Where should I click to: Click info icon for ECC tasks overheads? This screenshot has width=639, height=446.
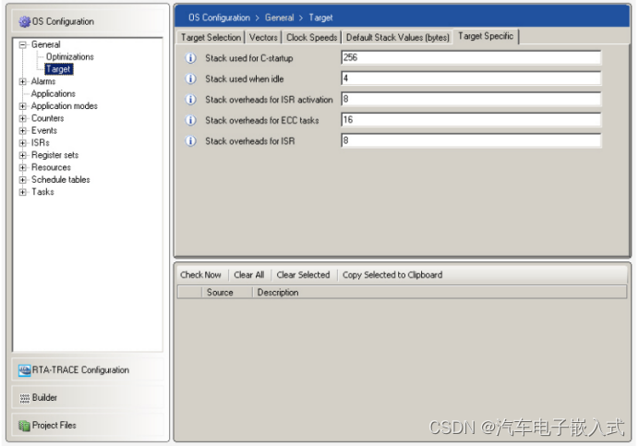click(x=190, y=120)
